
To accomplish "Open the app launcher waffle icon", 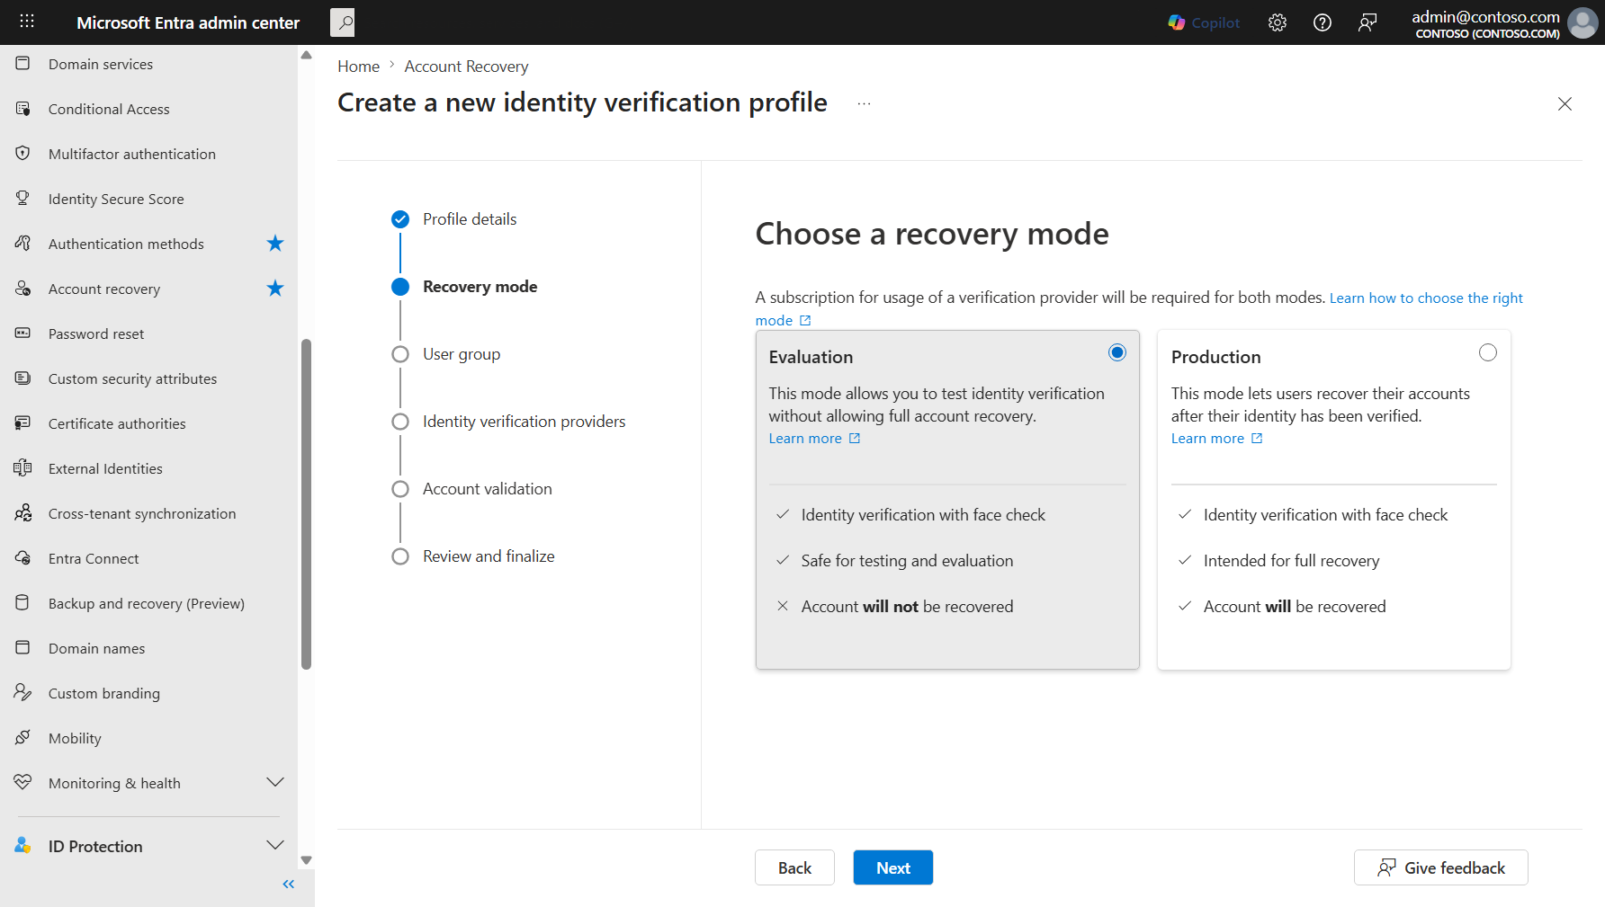I will pyautogui.click(x=27, y=22).
